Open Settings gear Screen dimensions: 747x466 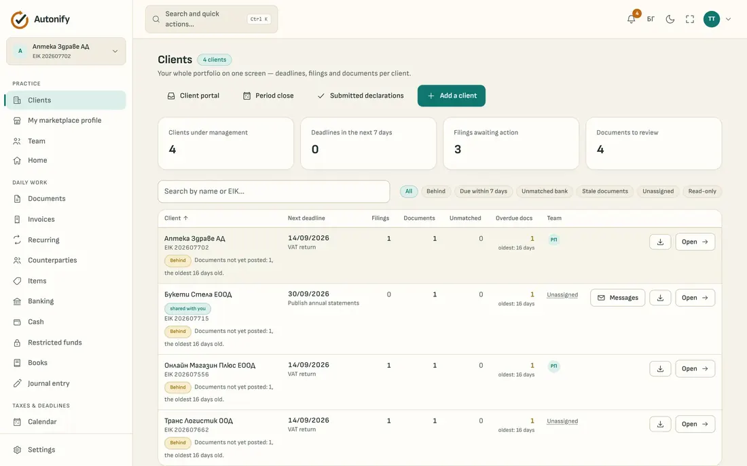(x=67, y=450)
